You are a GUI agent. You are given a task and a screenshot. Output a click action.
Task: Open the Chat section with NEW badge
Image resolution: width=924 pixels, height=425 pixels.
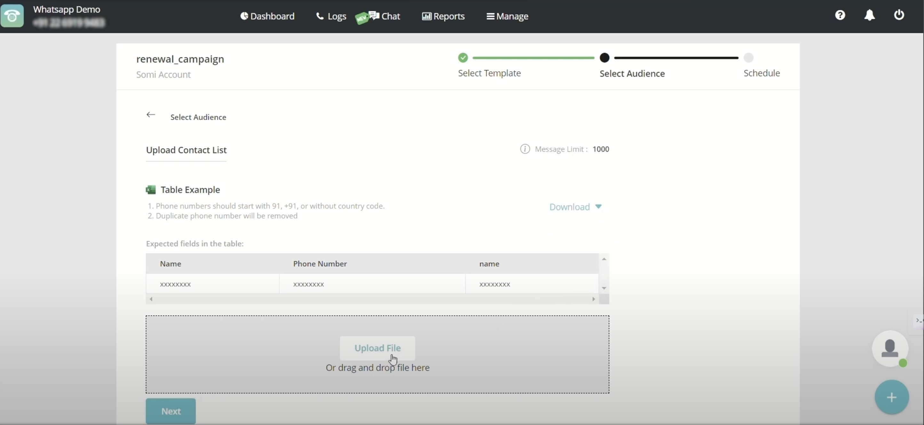coord(386,16)
